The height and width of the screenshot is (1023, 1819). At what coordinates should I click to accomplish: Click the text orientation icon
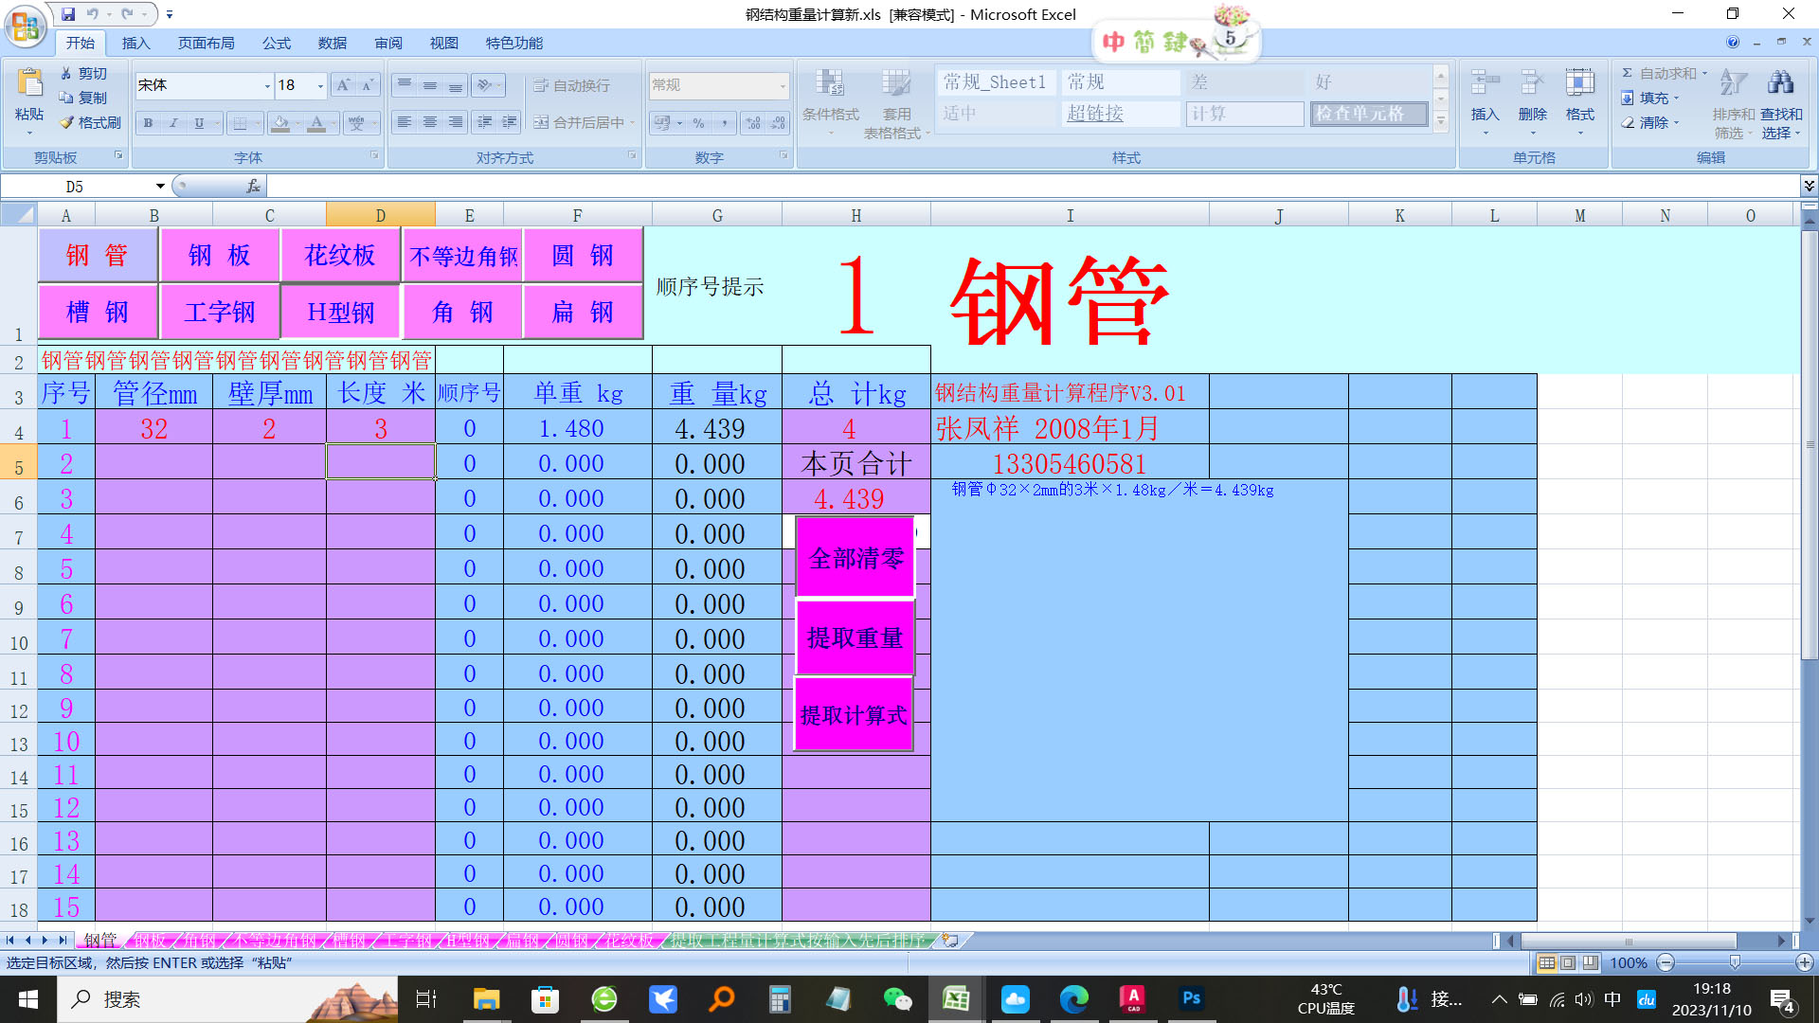pos(485,85)
